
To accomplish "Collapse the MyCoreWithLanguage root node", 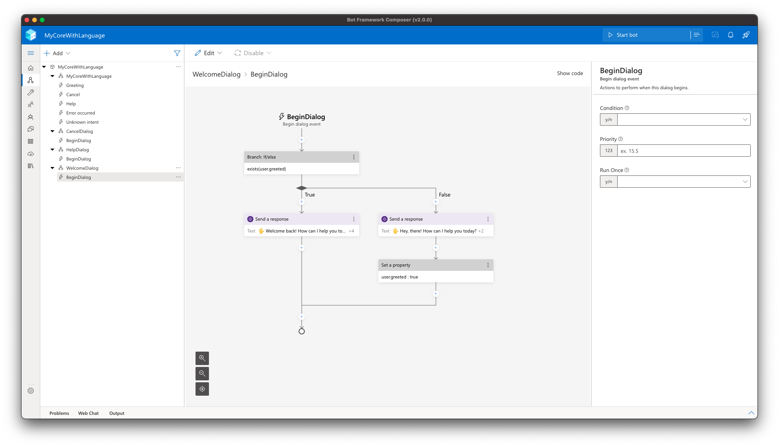I will click(44, 66).
